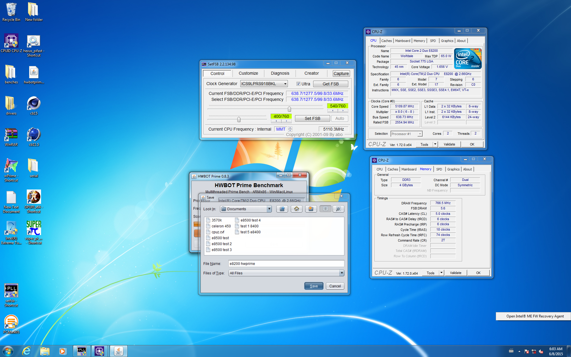Click the Get FSB button

coord(330,84)
